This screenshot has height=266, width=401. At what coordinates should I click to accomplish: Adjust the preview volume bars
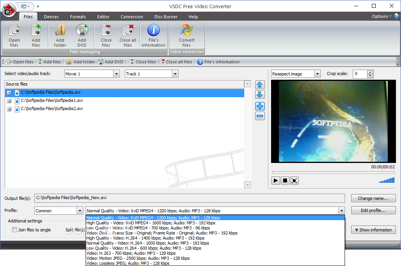coord(387,180)
